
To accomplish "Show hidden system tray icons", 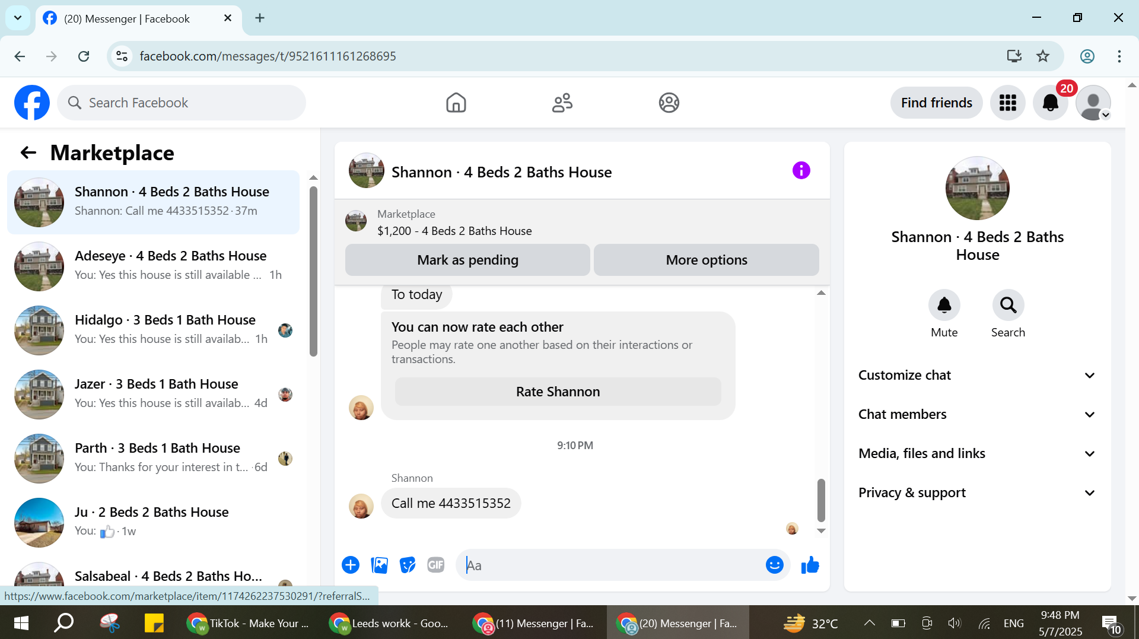I will click(869, 623).
